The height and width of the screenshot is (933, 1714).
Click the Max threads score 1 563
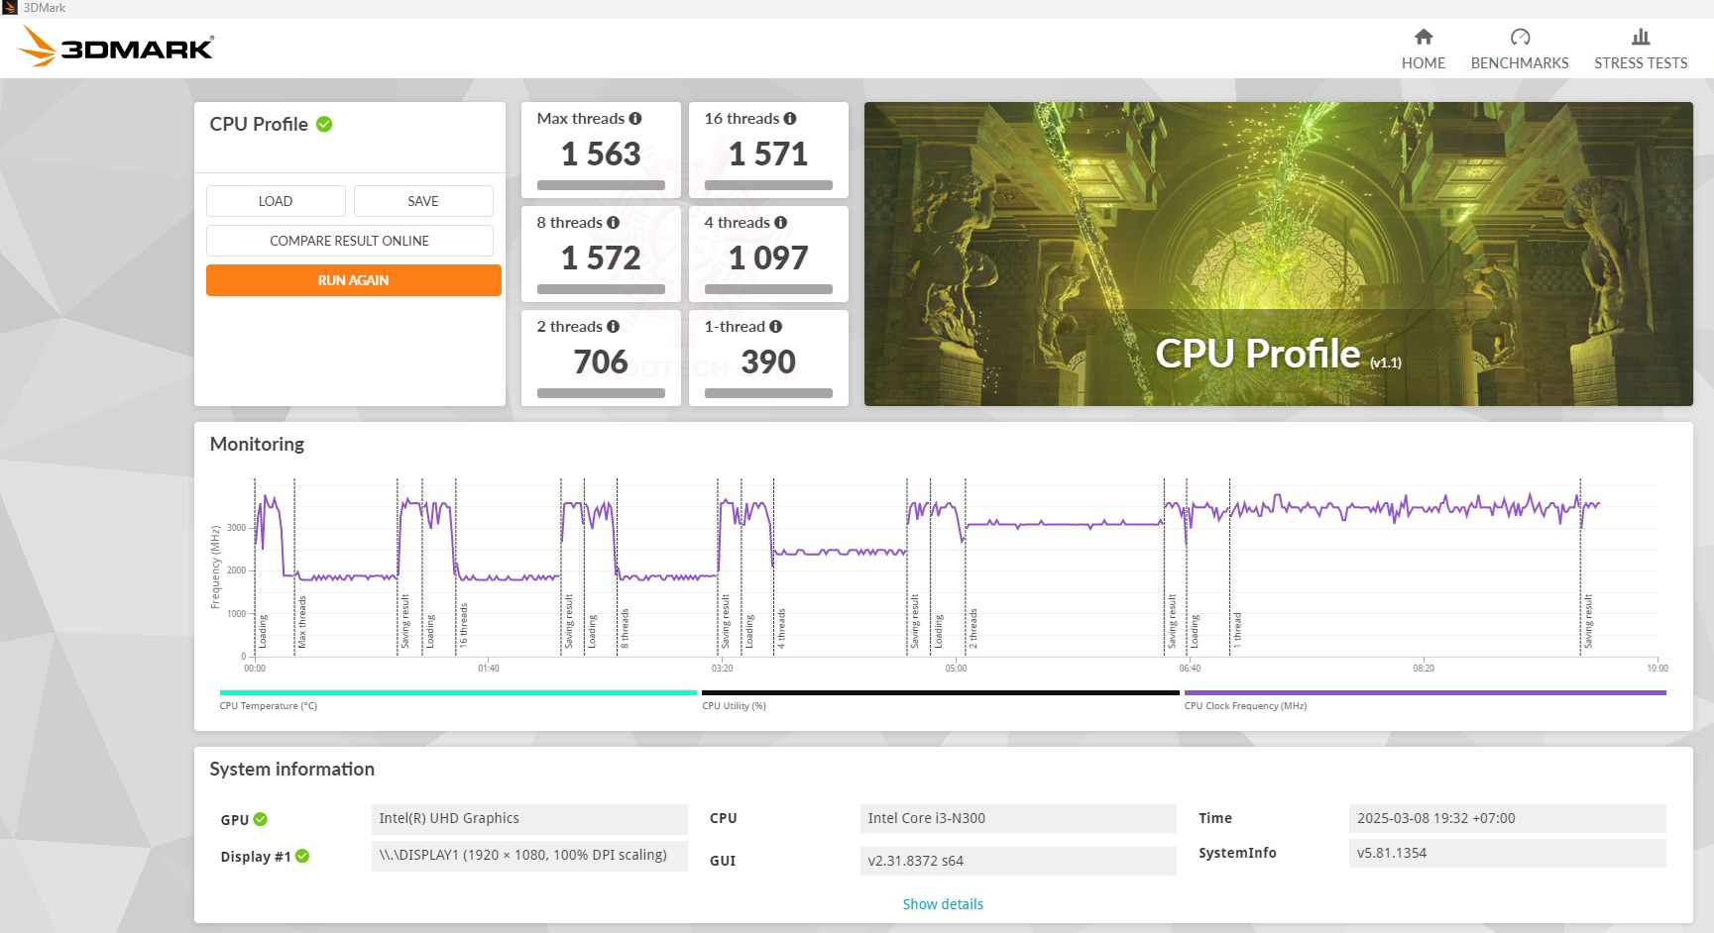click(x=601, y=155)
